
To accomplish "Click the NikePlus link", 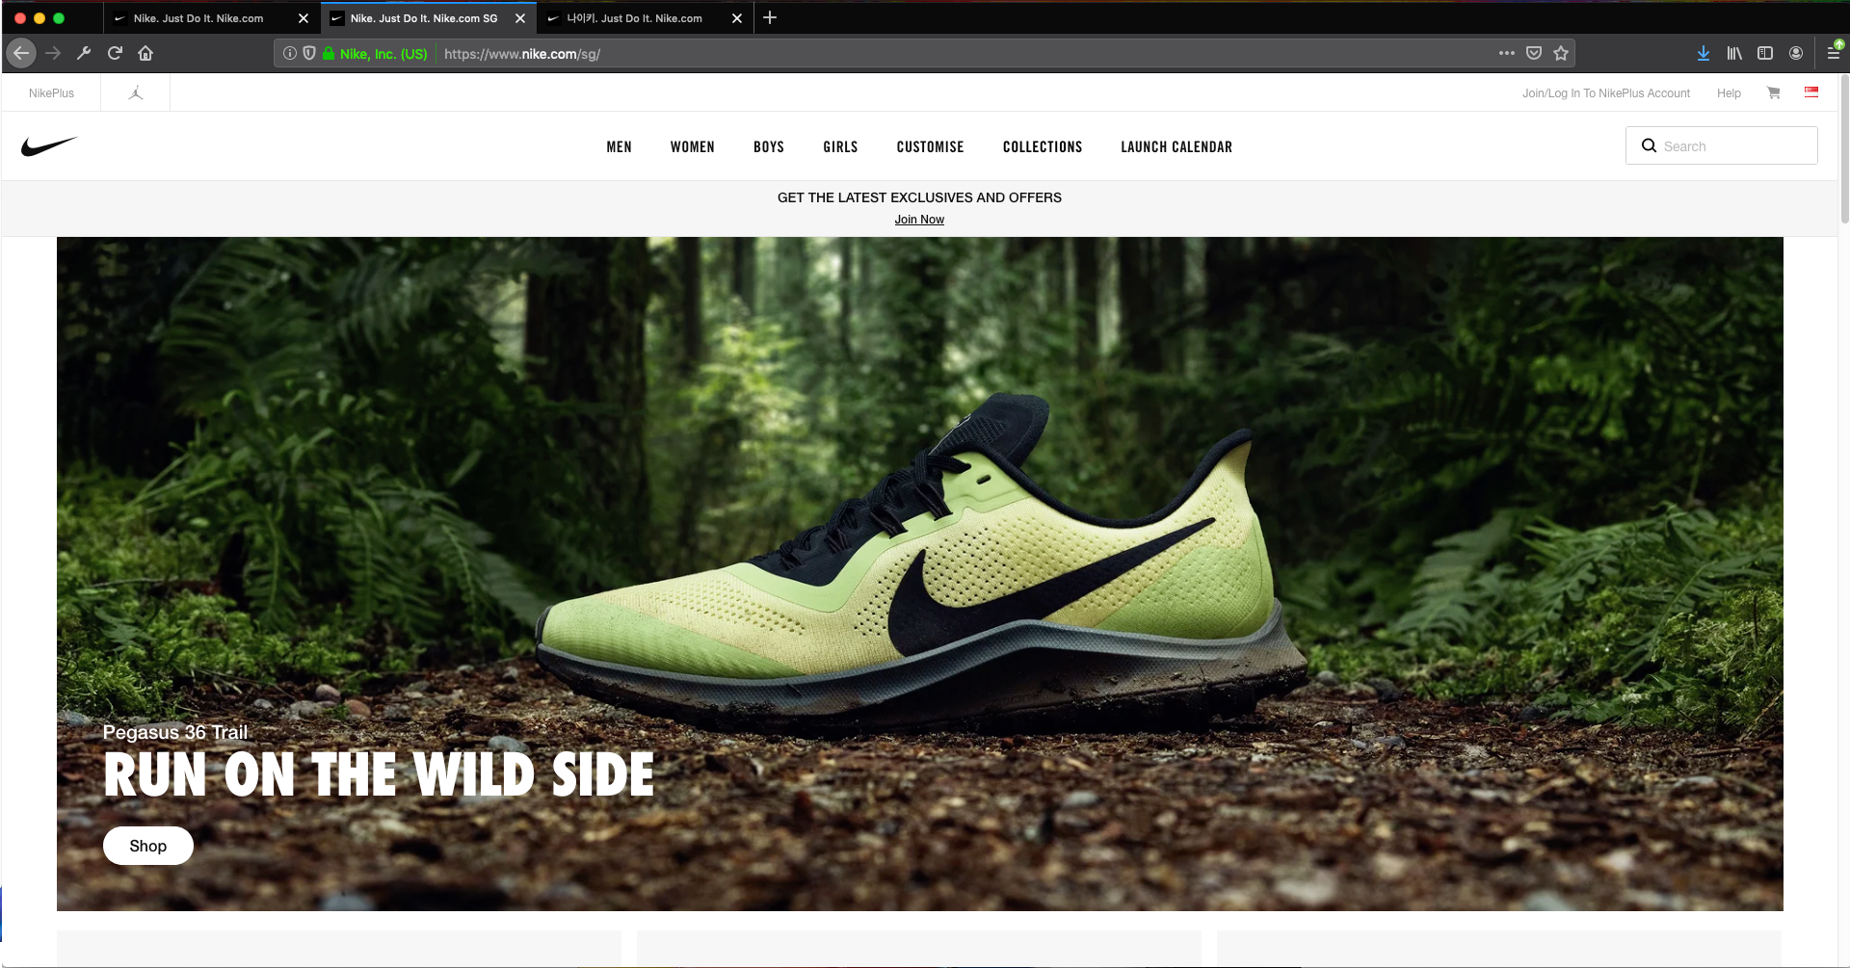I will pos(51,93).
